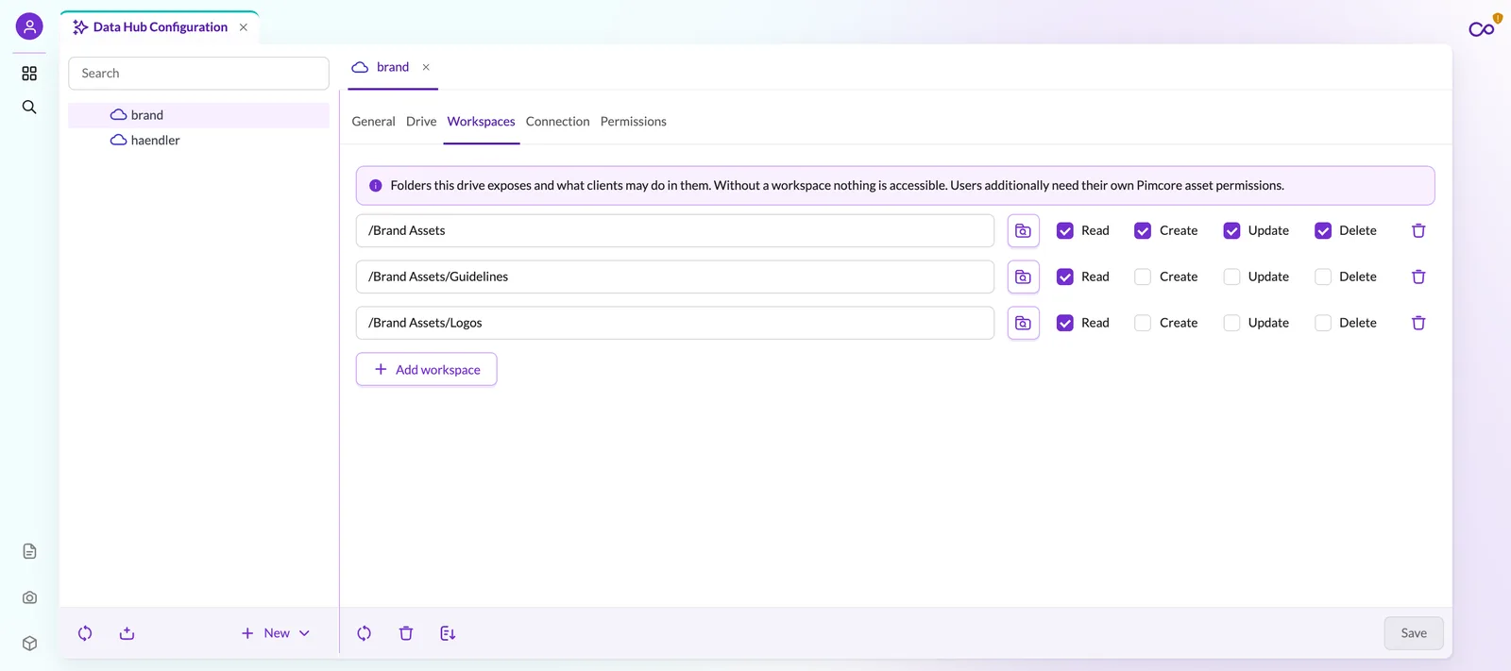Uncheck Read for /Brand Assets/Logos

[1065, 324]
